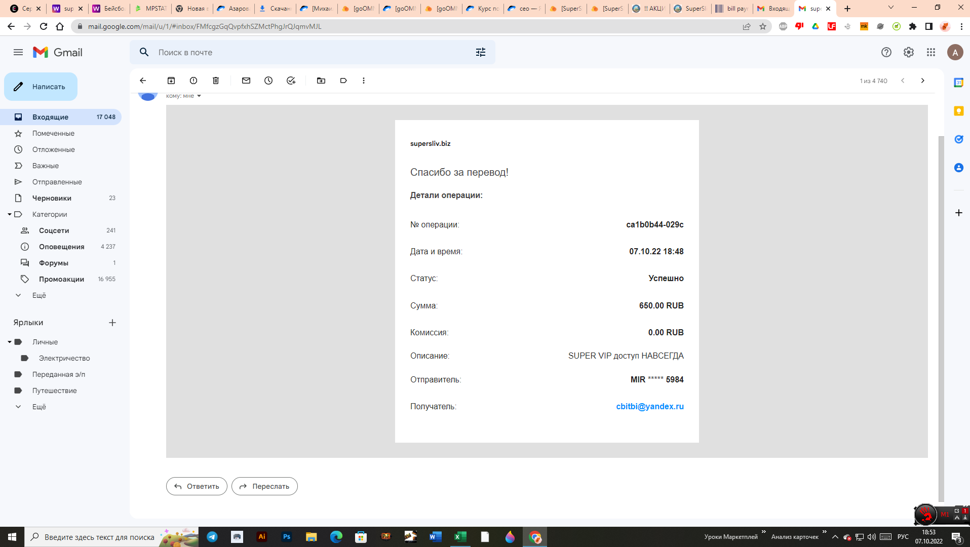Image resolution: width=970 pixels, height=547 pixels.
Task: Open Gmail support help icon
Action: [x=886, y=52]
